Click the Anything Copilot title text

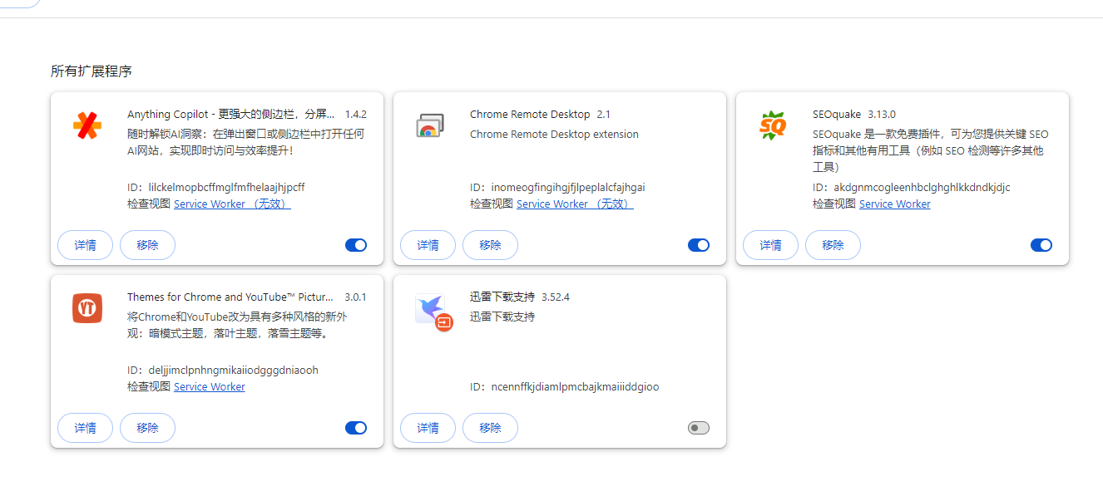point(231,115)
